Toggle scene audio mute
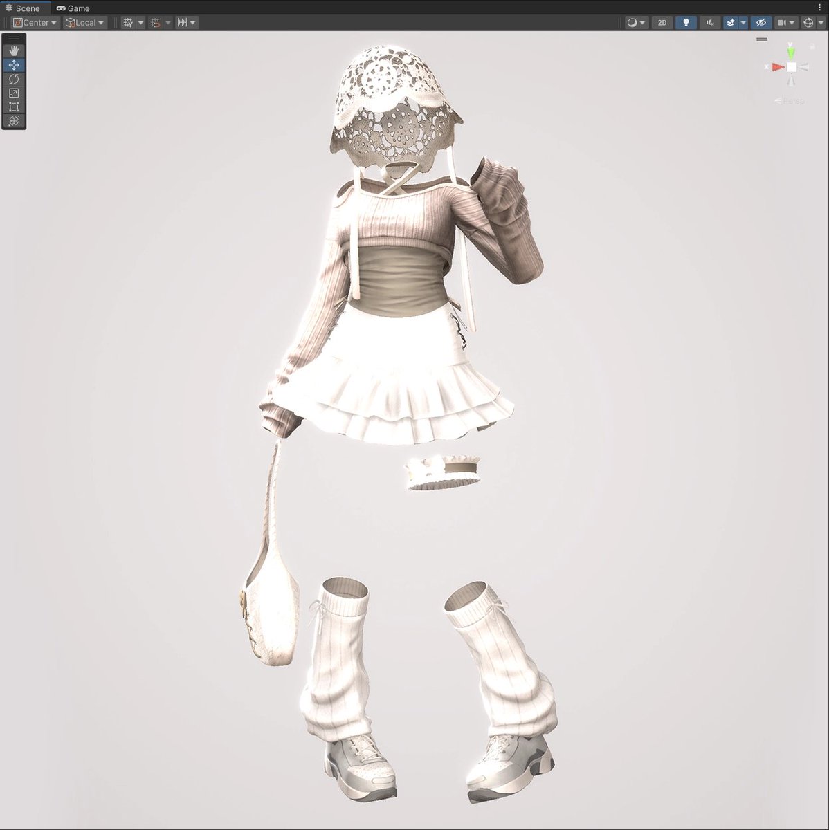This screenshot has width=829, height=830. coord(709,23)
